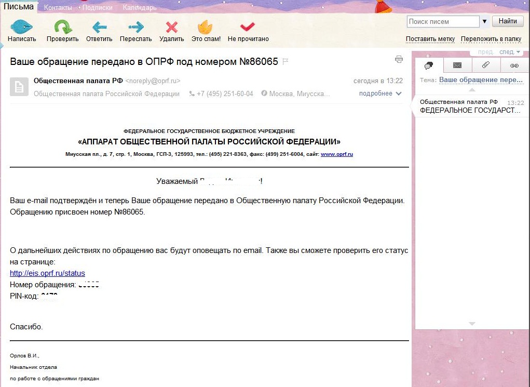Screen dimensions: 530x387
Task: Open the Календарь tab
Action: click(x=140, y=8)
